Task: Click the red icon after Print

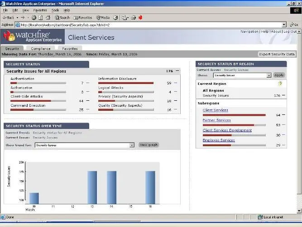Action: coord(140,18)
